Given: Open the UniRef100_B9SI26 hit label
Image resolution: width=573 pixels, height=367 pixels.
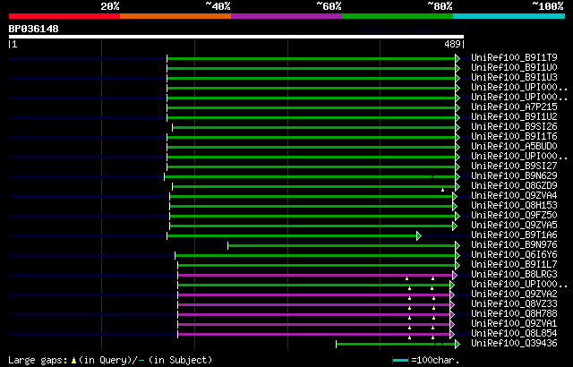Looking at the screenshot, I should 514,127.
